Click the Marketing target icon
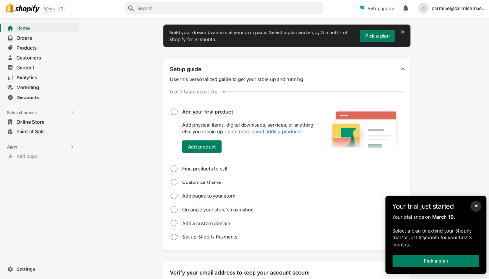489x279 pixels. (11, 88)
